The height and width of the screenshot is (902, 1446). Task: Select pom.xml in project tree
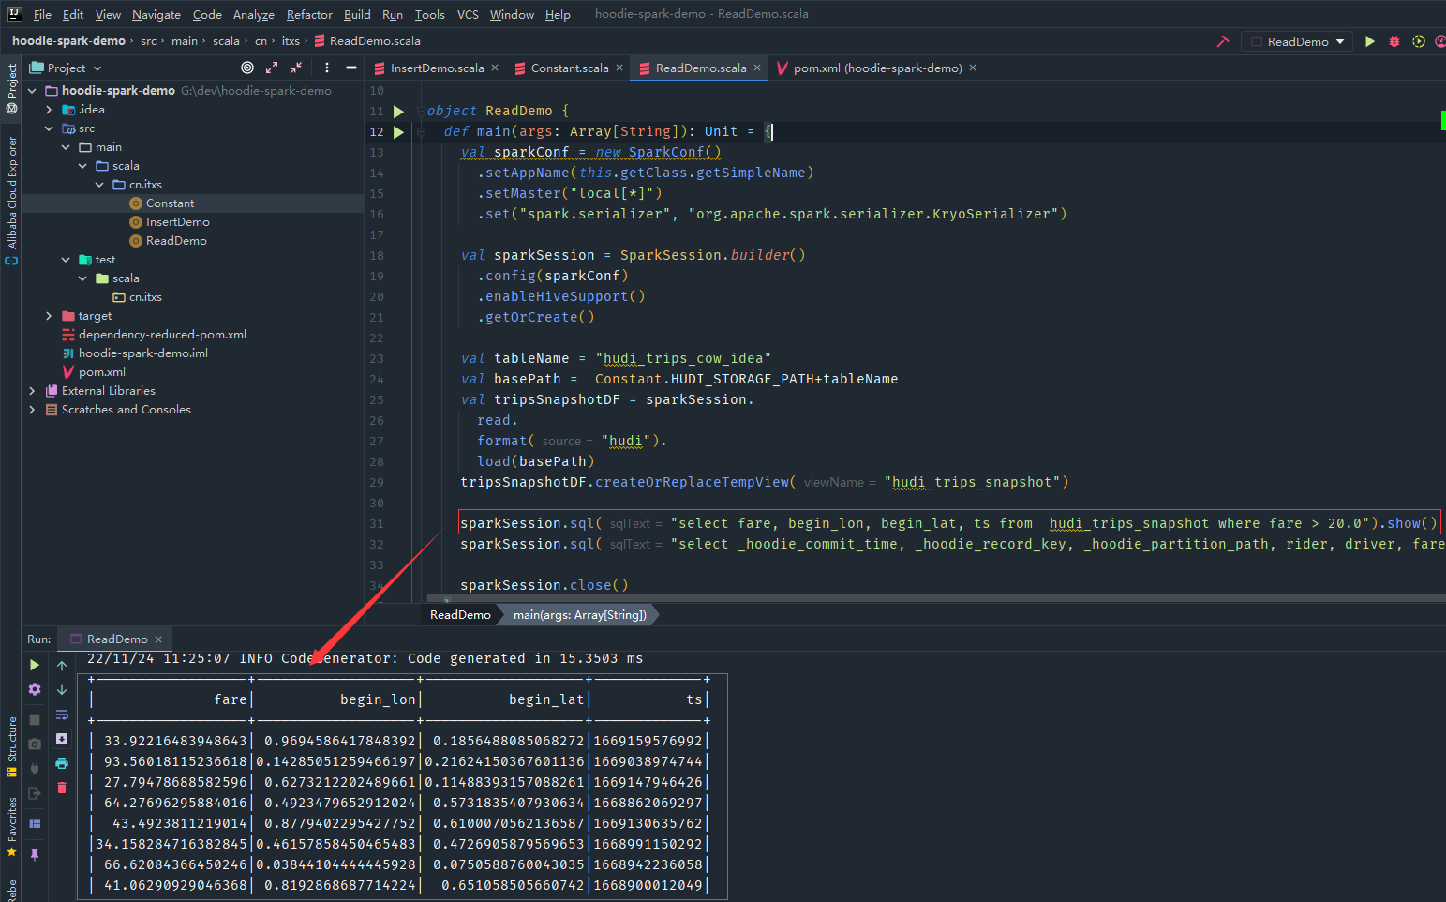(101, 372)
